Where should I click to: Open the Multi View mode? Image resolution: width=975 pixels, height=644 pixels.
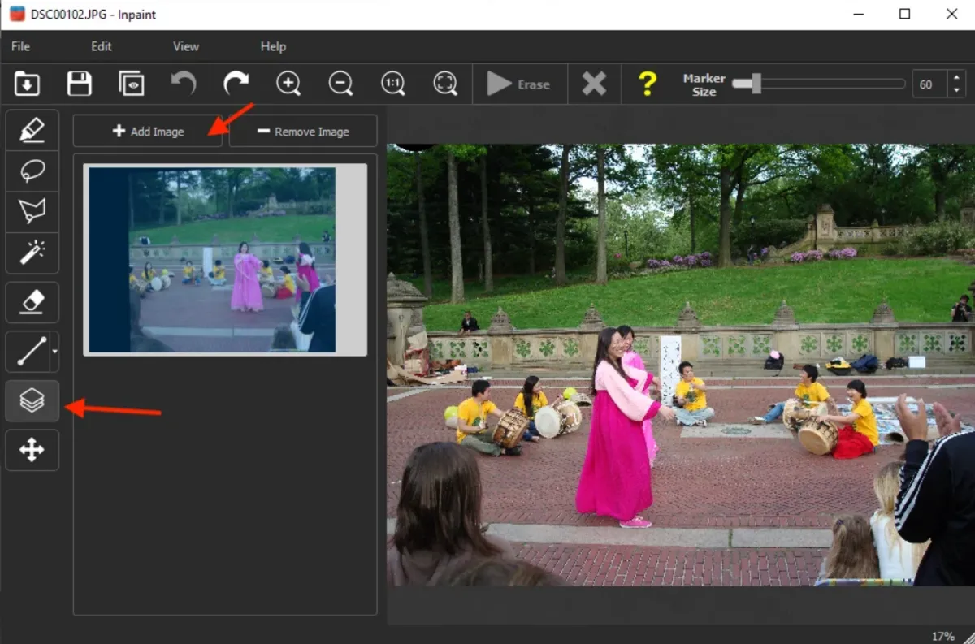(32, 400)
